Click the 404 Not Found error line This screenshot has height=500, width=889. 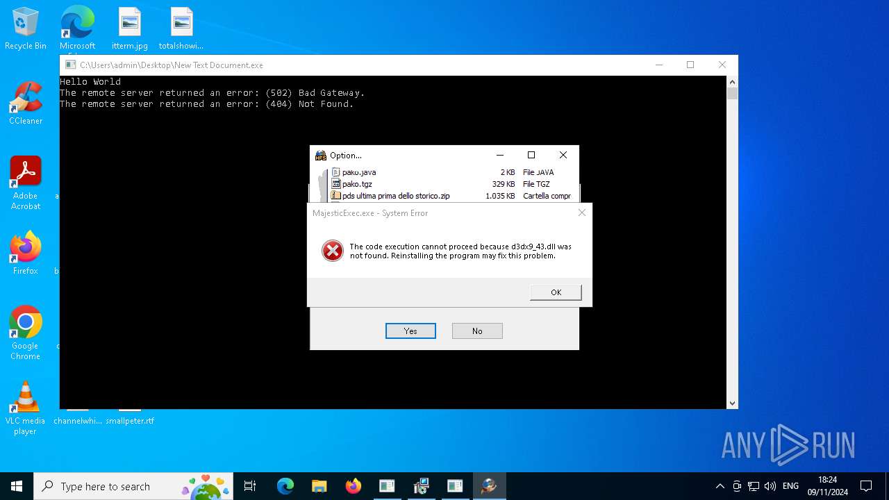(x=206, y=104)
